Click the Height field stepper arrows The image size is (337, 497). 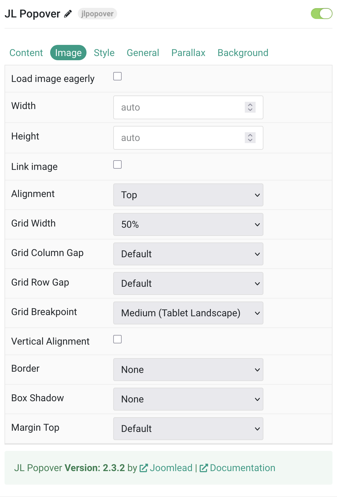click(250, 138)
